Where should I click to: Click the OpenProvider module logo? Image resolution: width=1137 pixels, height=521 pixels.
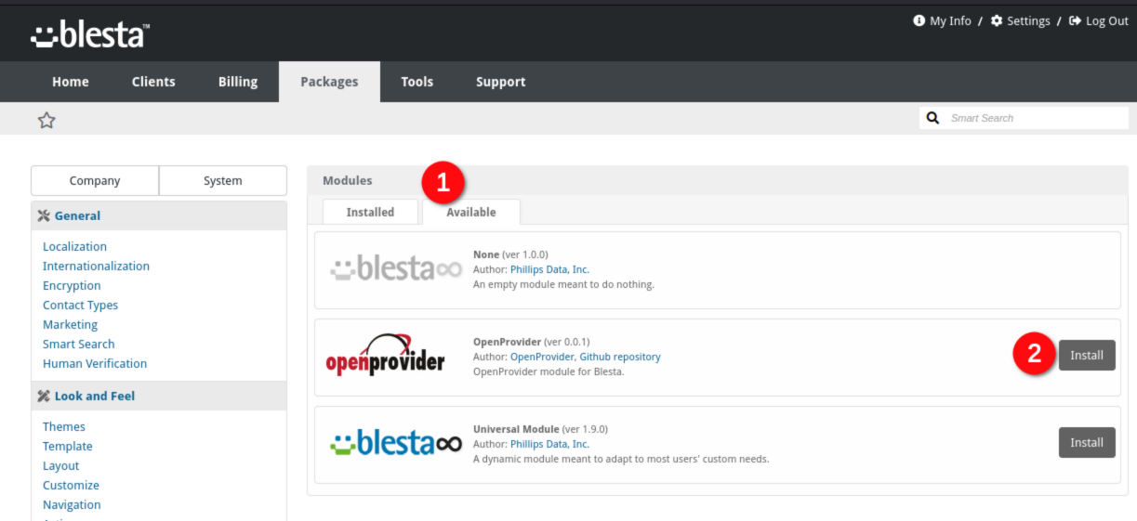click(386, 357)
